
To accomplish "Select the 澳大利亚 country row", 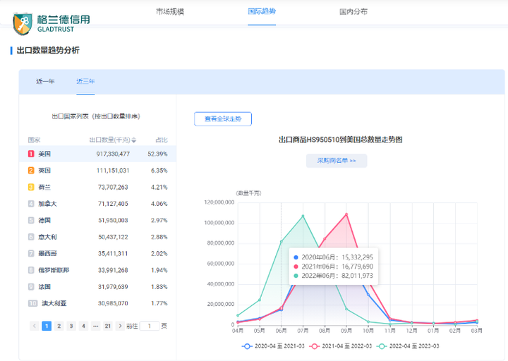I will (97, 303).
